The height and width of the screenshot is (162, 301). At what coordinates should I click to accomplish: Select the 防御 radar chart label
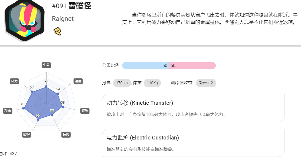[27, 134]
